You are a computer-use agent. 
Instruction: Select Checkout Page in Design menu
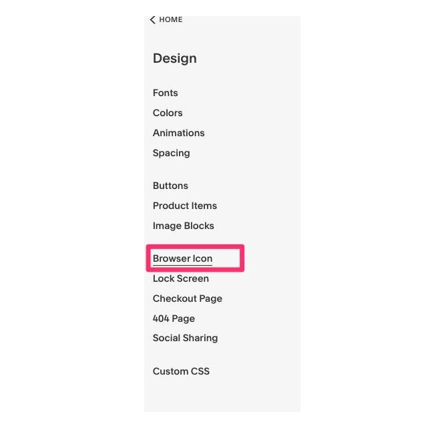[188, 298]
